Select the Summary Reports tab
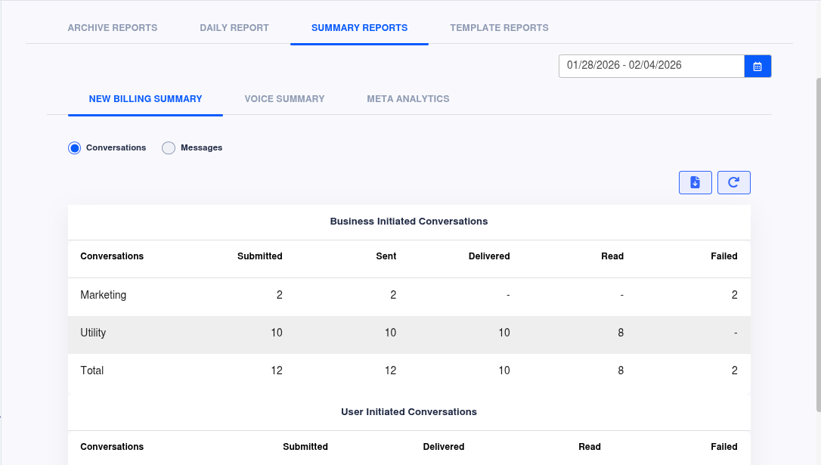The height and width of the screenshot is (465, 821). pyautogui.click(x=359, y=28)
